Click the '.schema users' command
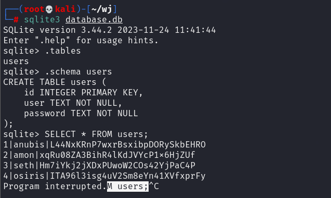Image resolution: width=331 pixels, height=198 pixels. tap(78, 72)
